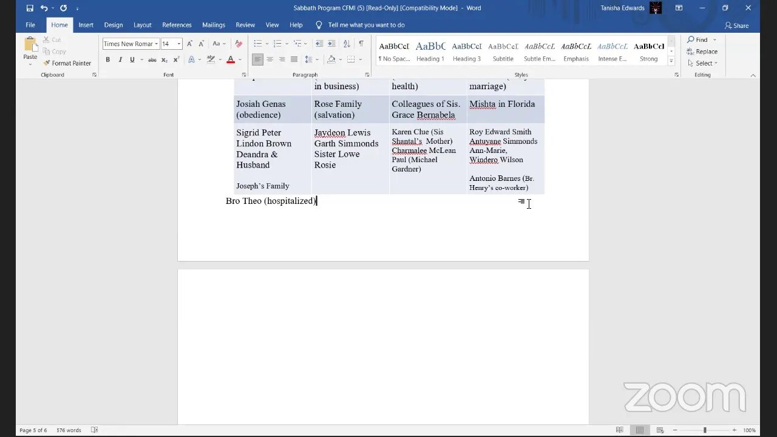This screenshot has height=437, width=777.
Task: Click the Replace button in Editing group
Action: (702, 52)
